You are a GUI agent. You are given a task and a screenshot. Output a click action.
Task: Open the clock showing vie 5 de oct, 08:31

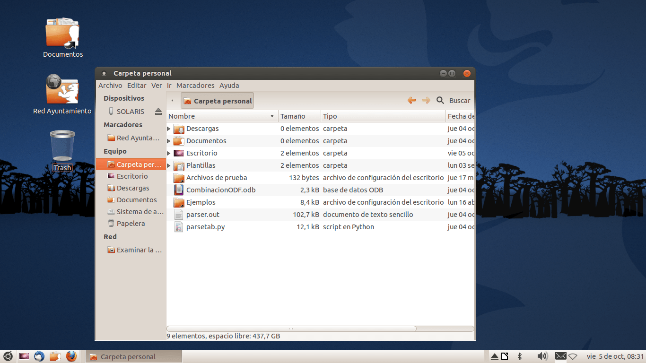pyautogui.click(x=615, y=356)
